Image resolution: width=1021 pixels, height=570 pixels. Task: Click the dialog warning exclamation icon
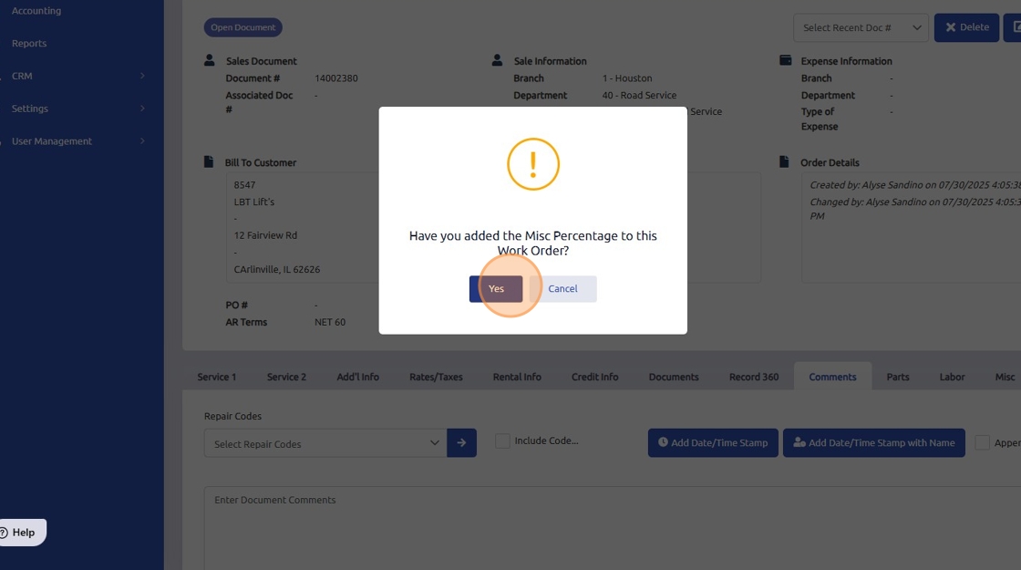coord(532,164)
